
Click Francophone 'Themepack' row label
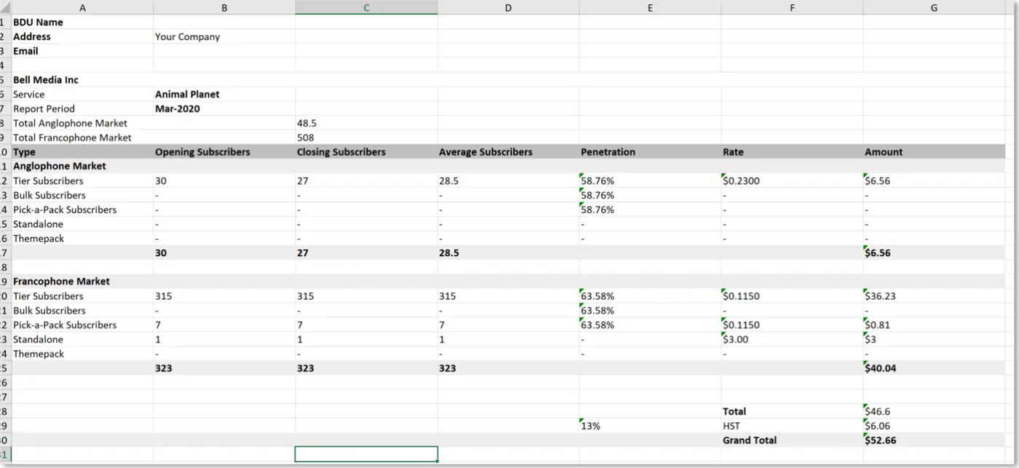(x=82, y=354)
